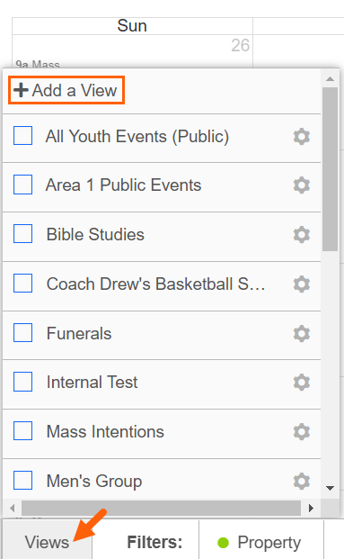Open gear settings for Coach Drew's Basketball view

tap(302, 284)
